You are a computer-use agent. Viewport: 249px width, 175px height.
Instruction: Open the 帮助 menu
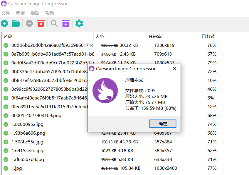click(x=50, y=13)
